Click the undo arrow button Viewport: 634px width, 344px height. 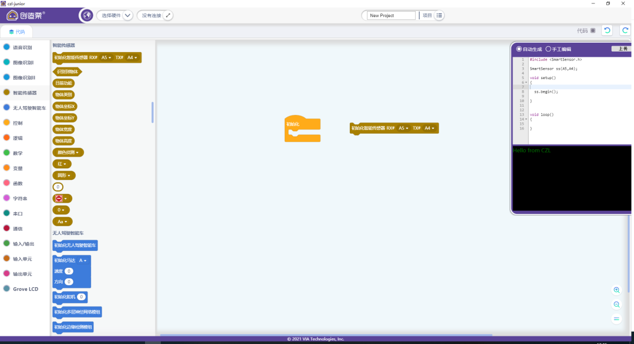point(607,30)
